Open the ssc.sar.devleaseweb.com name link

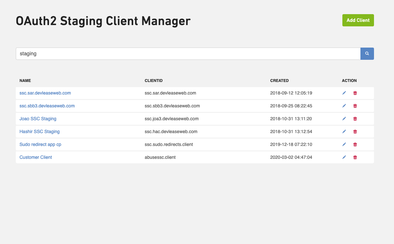tap(45, 93)
